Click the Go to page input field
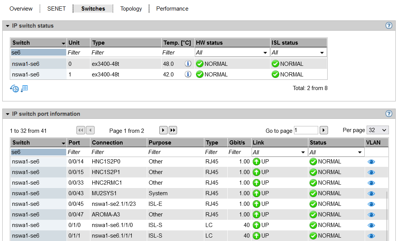 click(306, 131)
